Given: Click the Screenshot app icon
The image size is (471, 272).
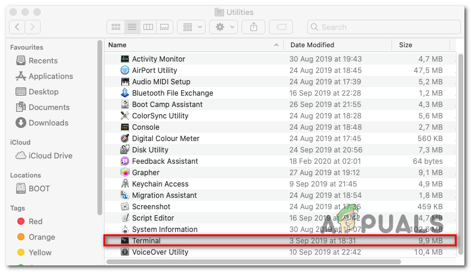Looking at the screenshot, I should pos(125,207).
